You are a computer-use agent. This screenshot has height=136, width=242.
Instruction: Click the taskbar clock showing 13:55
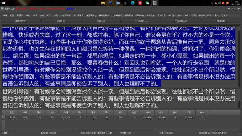tap(236, 3)
